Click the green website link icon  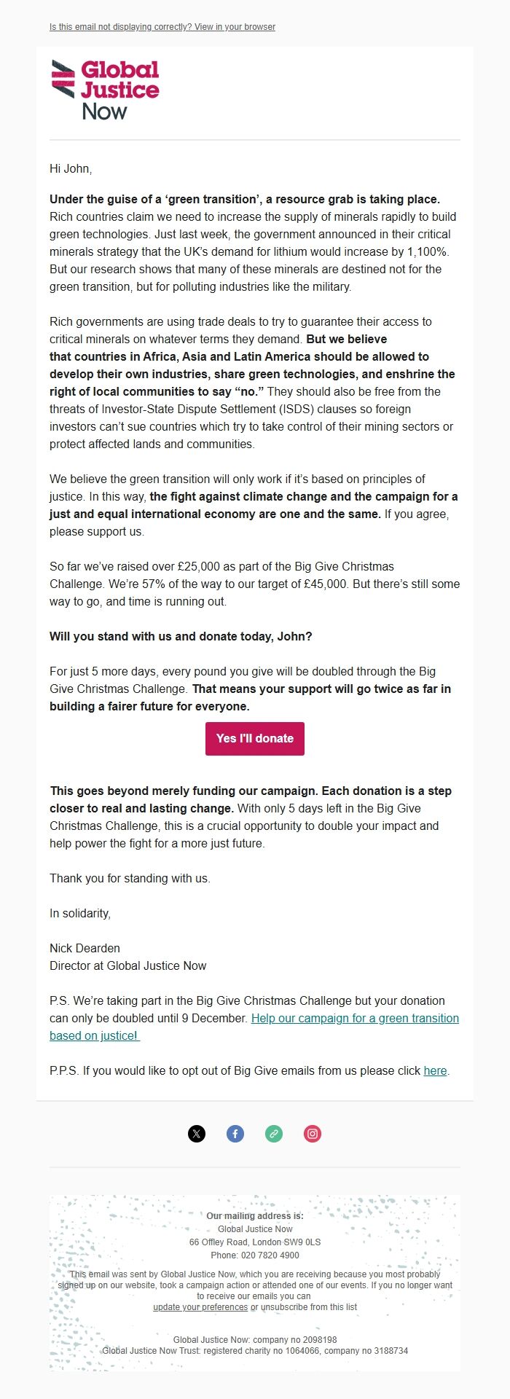click(274, 1134)
